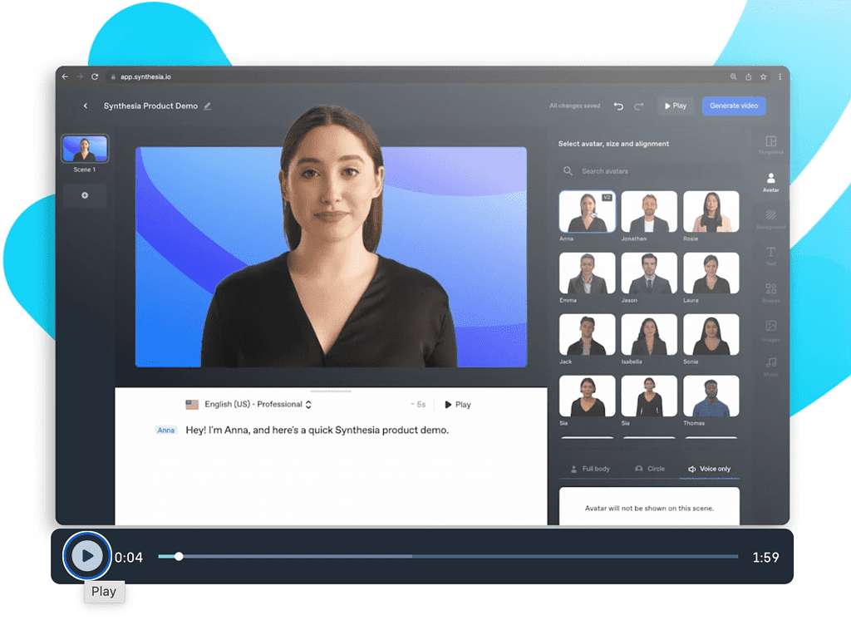Switch to the Circle avatar tab
The height and width of the screenshot is (620, 851).
click(649, 469)
